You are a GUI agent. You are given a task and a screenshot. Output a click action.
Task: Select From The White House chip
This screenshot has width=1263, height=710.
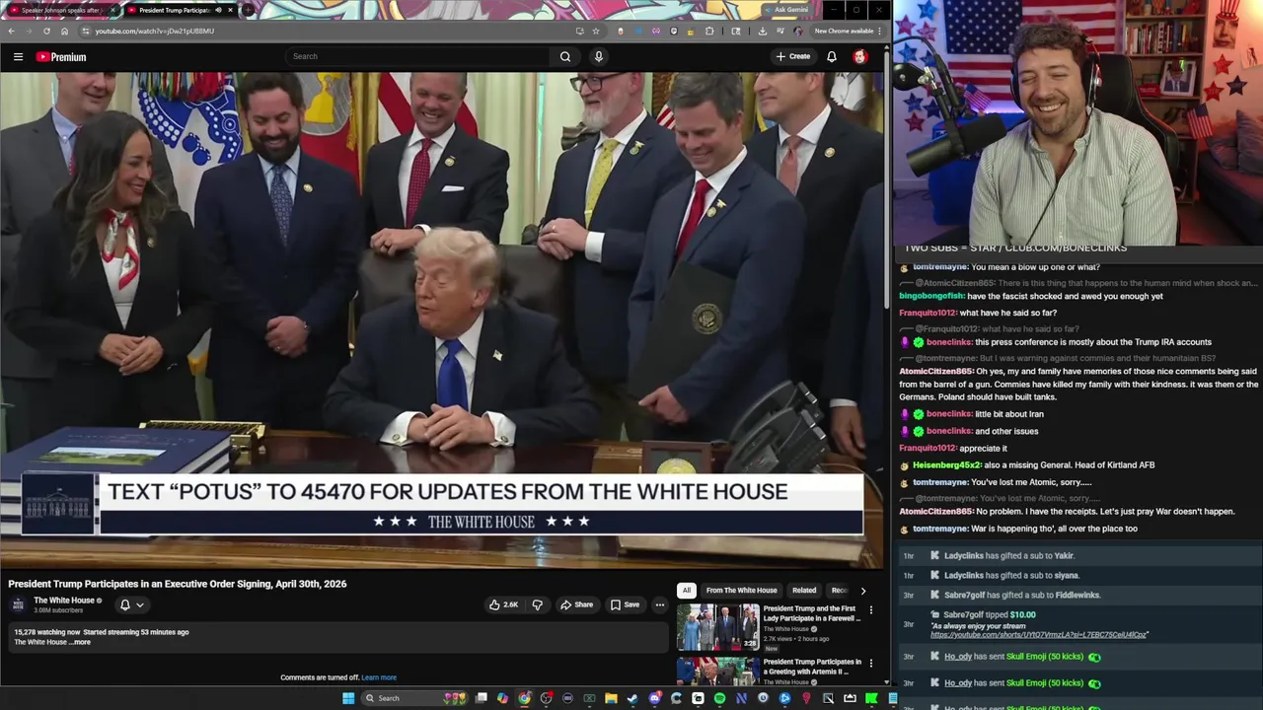741,590
